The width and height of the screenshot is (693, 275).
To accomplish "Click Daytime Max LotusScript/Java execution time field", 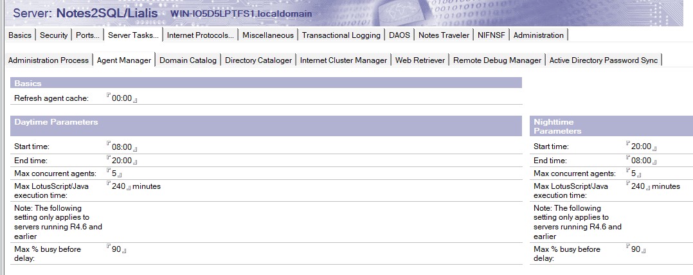I will point(118,186).
